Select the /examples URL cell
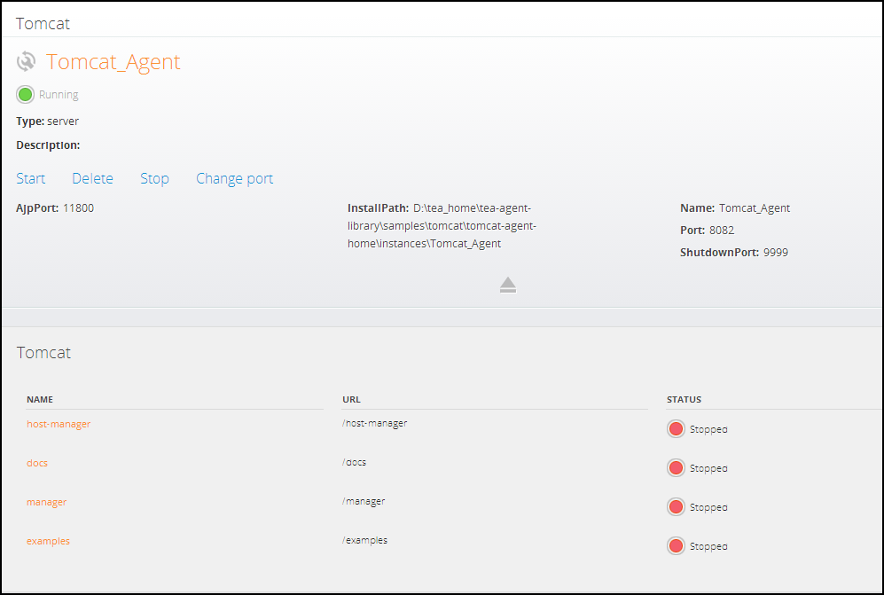The width and height of the screenshot is (884, 595). click(x=364, y=540)
